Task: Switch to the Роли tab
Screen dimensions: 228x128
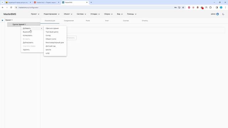Action: coord(88,21)
